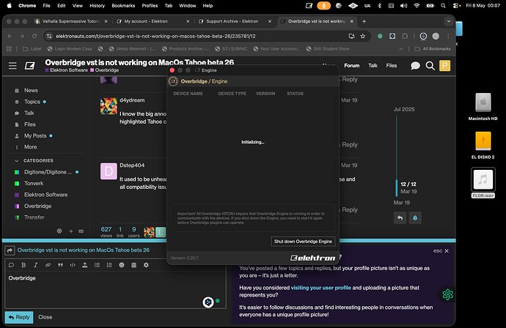Insert date with the calendar icon
This screenshot has height=328, width=506.
coord(134,265)
